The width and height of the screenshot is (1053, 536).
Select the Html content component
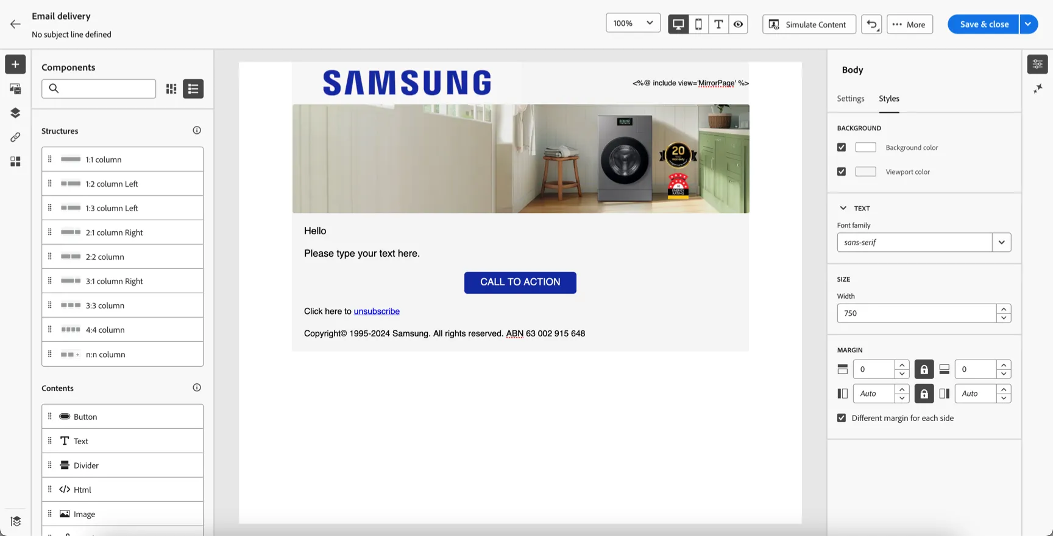click(122, 490)
